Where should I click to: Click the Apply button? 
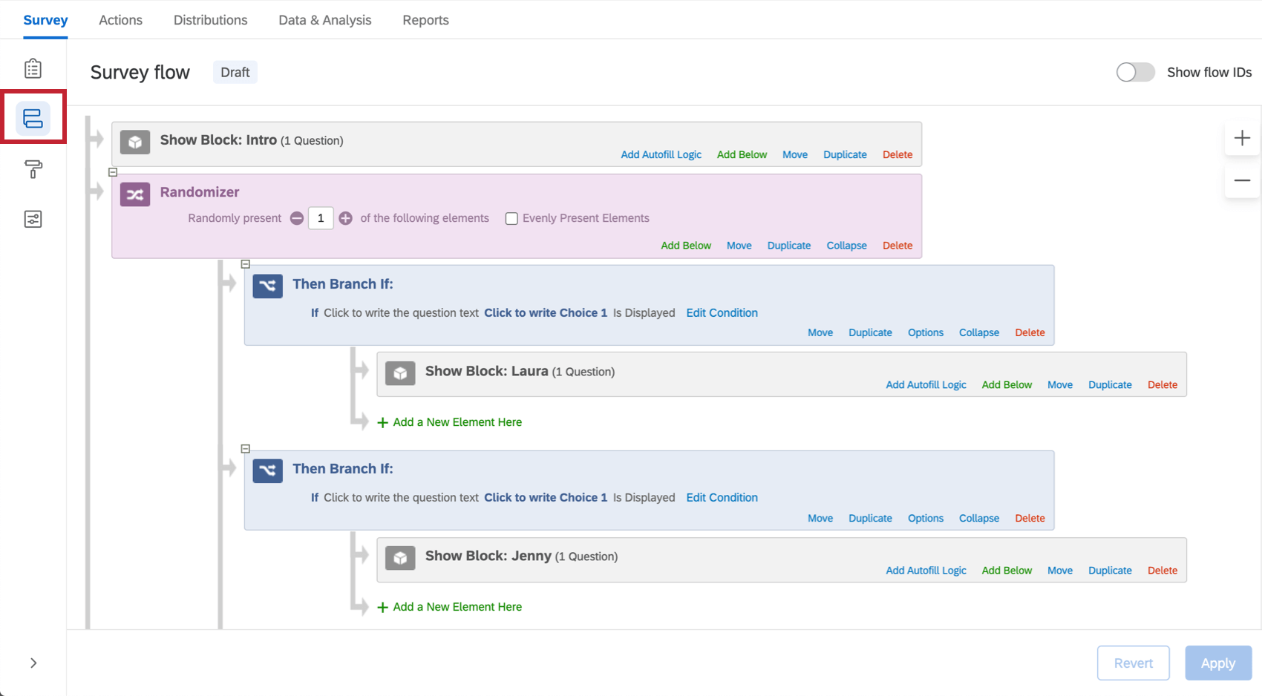[1217, 663]
